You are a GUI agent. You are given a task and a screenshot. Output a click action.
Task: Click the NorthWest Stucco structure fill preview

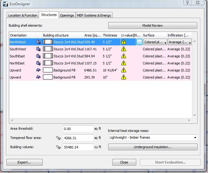(x=48, y=42)
